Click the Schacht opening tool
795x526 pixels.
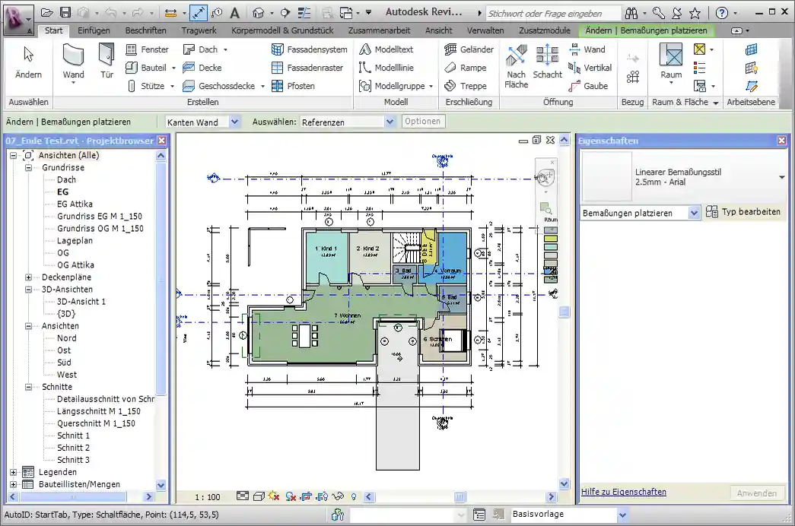(547, 61)
